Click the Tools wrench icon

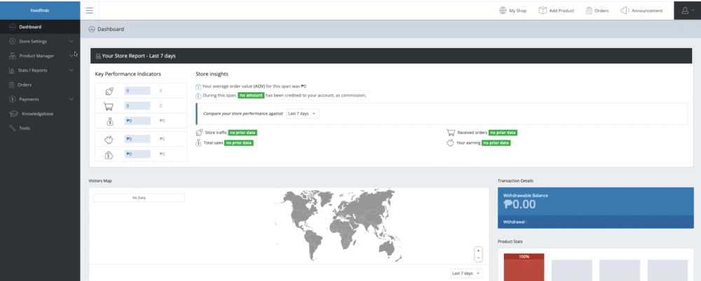(x=13, y=128)
